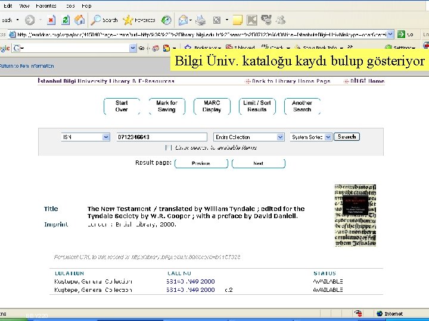429x321 pixels.
Task: Open the Mail envelope icon
Action: [x=183, y=20]
